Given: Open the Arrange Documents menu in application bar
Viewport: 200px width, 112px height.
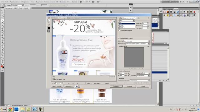Looking at the screenshot, I should pos(93,2).
